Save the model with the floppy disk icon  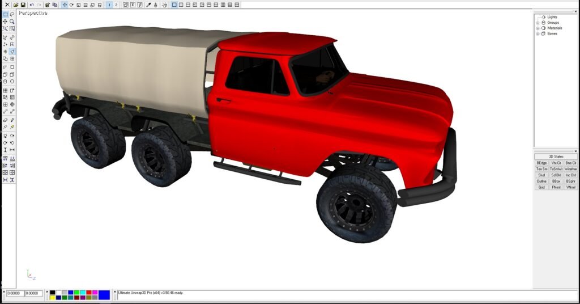(x=23, y=5)
